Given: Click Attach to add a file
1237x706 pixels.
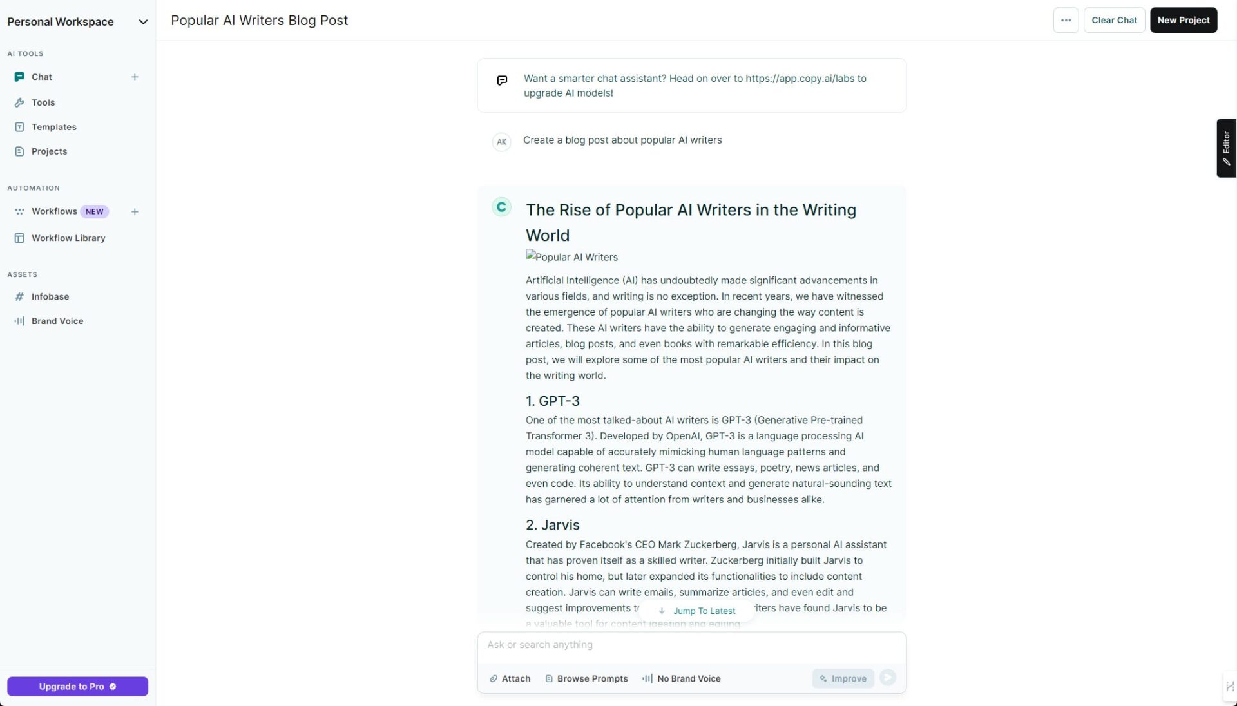Looking at the screenshot, I should (x=510, y=678).
